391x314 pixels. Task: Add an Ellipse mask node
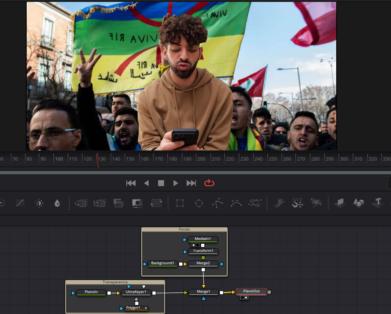[199, 203]
